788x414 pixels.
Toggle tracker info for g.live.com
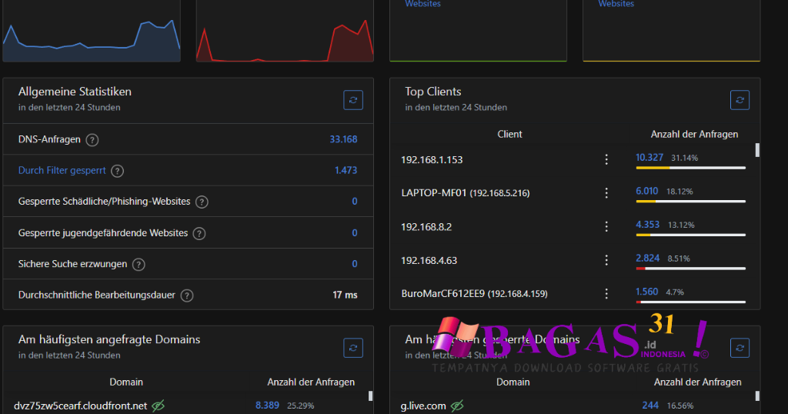pyautogui.click(x=457, y=406)
